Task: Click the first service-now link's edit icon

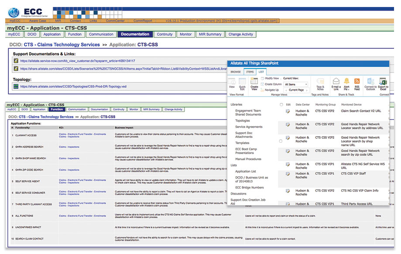Action: pyautogui.click(x=16, y=61)
